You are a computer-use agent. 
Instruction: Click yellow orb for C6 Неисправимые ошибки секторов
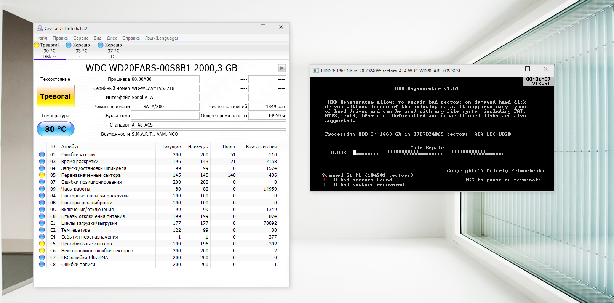pyautogui.click(x=42, y=250)
